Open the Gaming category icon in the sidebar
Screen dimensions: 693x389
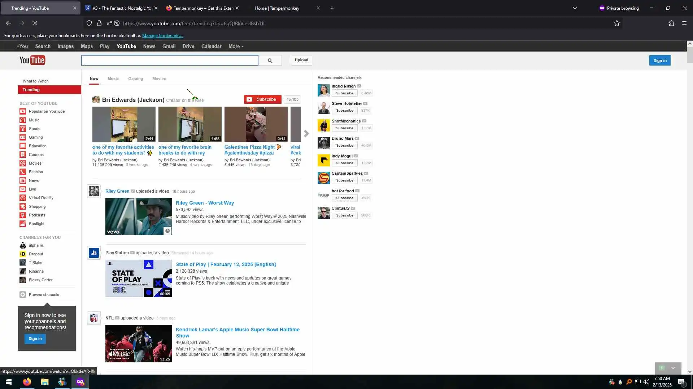[x=23, y=137]
